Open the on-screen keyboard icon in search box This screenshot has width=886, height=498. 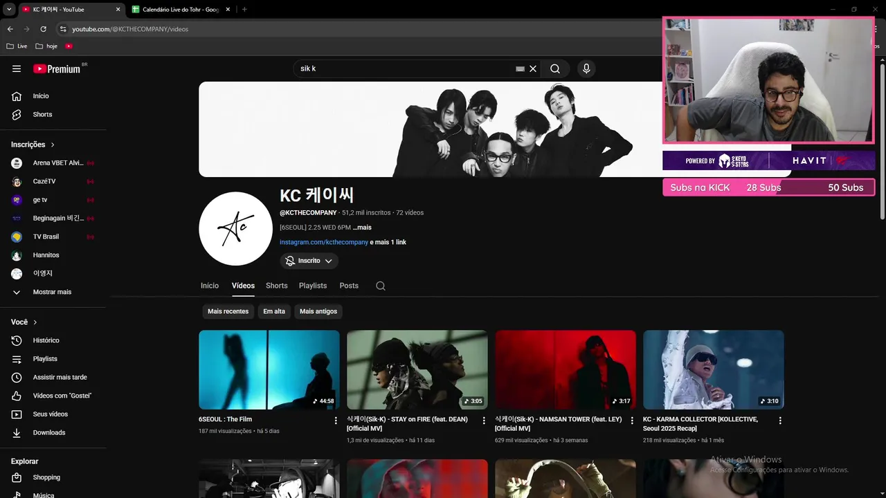(520, 68)
